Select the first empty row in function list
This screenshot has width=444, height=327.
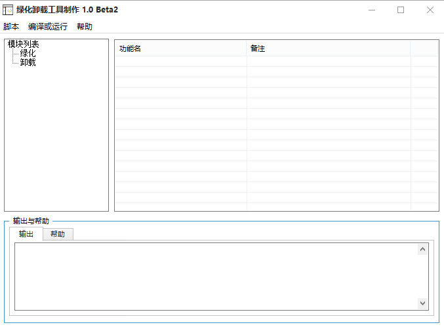pos(276,62)
